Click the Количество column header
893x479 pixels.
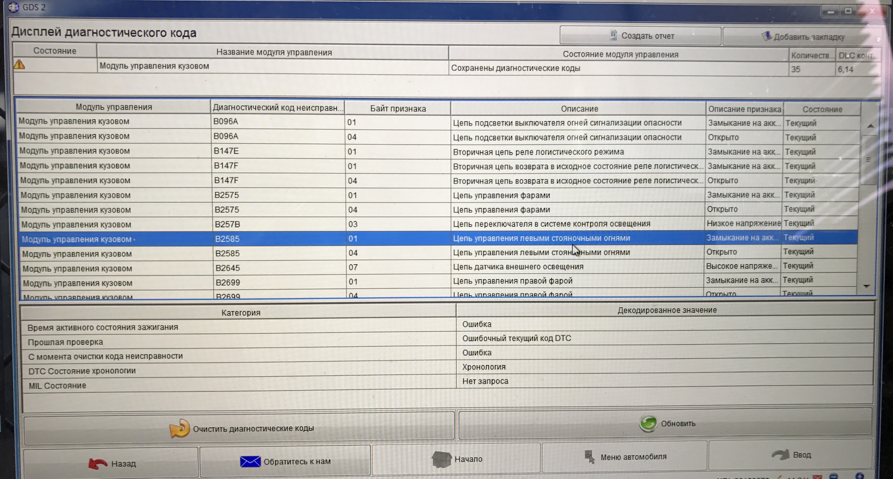812,56
